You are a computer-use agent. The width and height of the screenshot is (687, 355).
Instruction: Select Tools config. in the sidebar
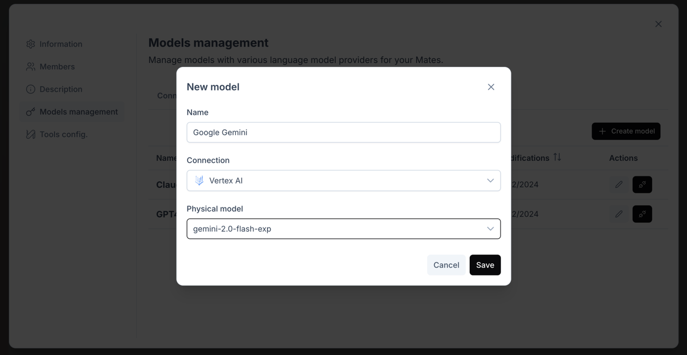63,134
